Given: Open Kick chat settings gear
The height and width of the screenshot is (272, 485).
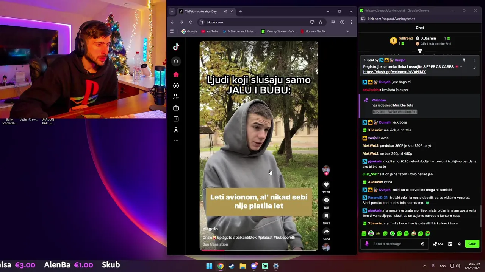Looking at the screenshot, I should 459,244.
